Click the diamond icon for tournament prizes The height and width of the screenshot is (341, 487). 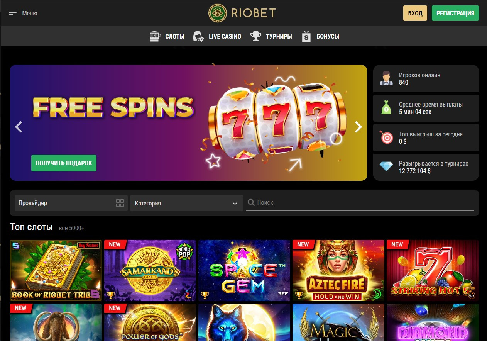[386, 167]
